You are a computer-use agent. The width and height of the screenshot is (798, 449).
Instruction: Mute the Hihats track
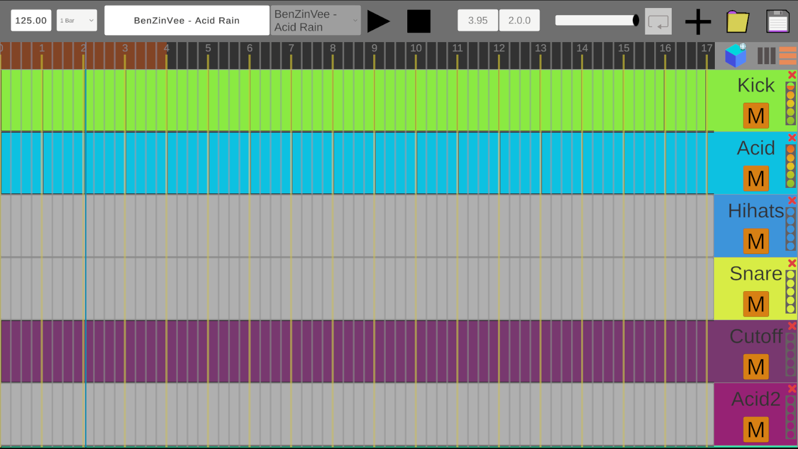pyautogui.click(x=756, y=241)
